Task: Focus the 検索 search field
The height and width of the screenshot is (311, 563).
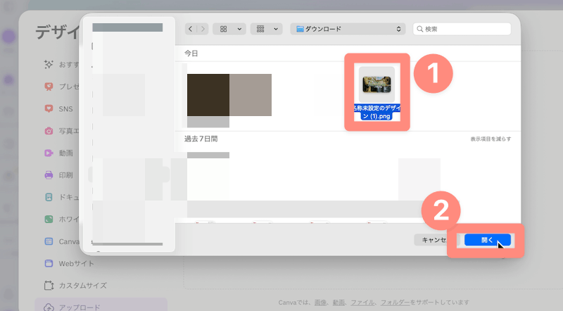Action: pos(462,29)
